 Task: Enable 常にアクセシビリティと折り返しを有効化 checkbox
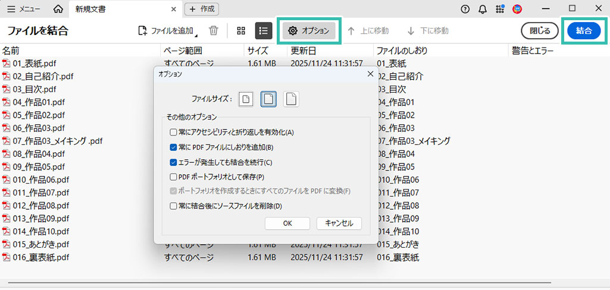pyautogui.click(x=173, y=133)
